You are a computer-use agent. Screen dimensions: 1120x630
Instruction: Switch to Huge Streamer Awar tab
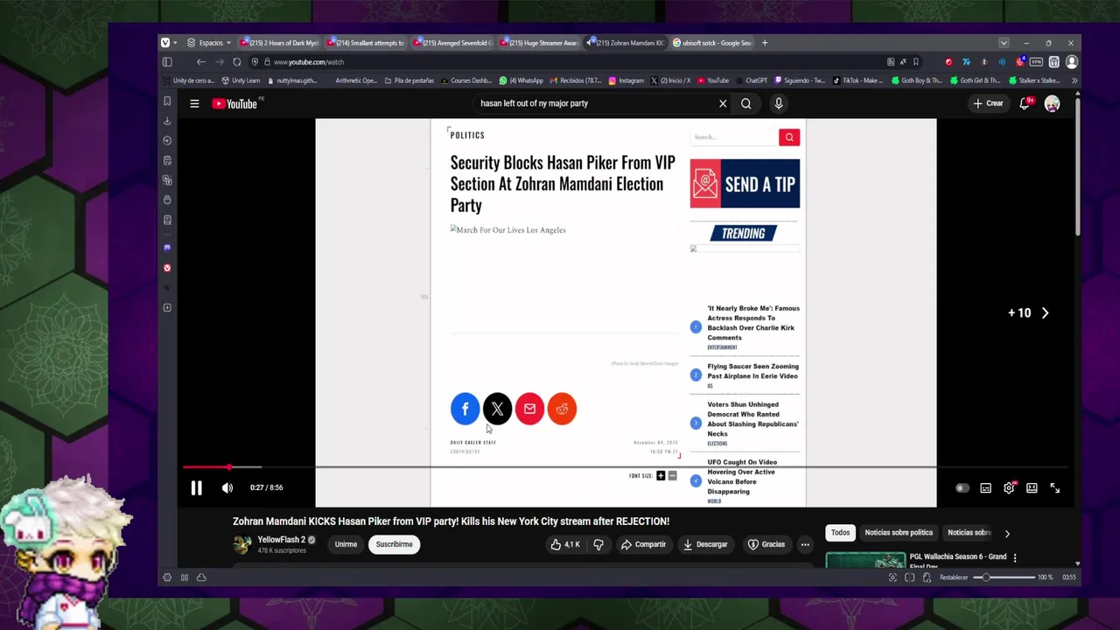click(539, 43)
